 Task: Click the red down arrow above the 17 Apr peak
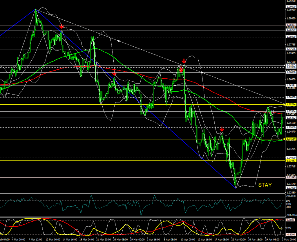(x=222, y=129)
